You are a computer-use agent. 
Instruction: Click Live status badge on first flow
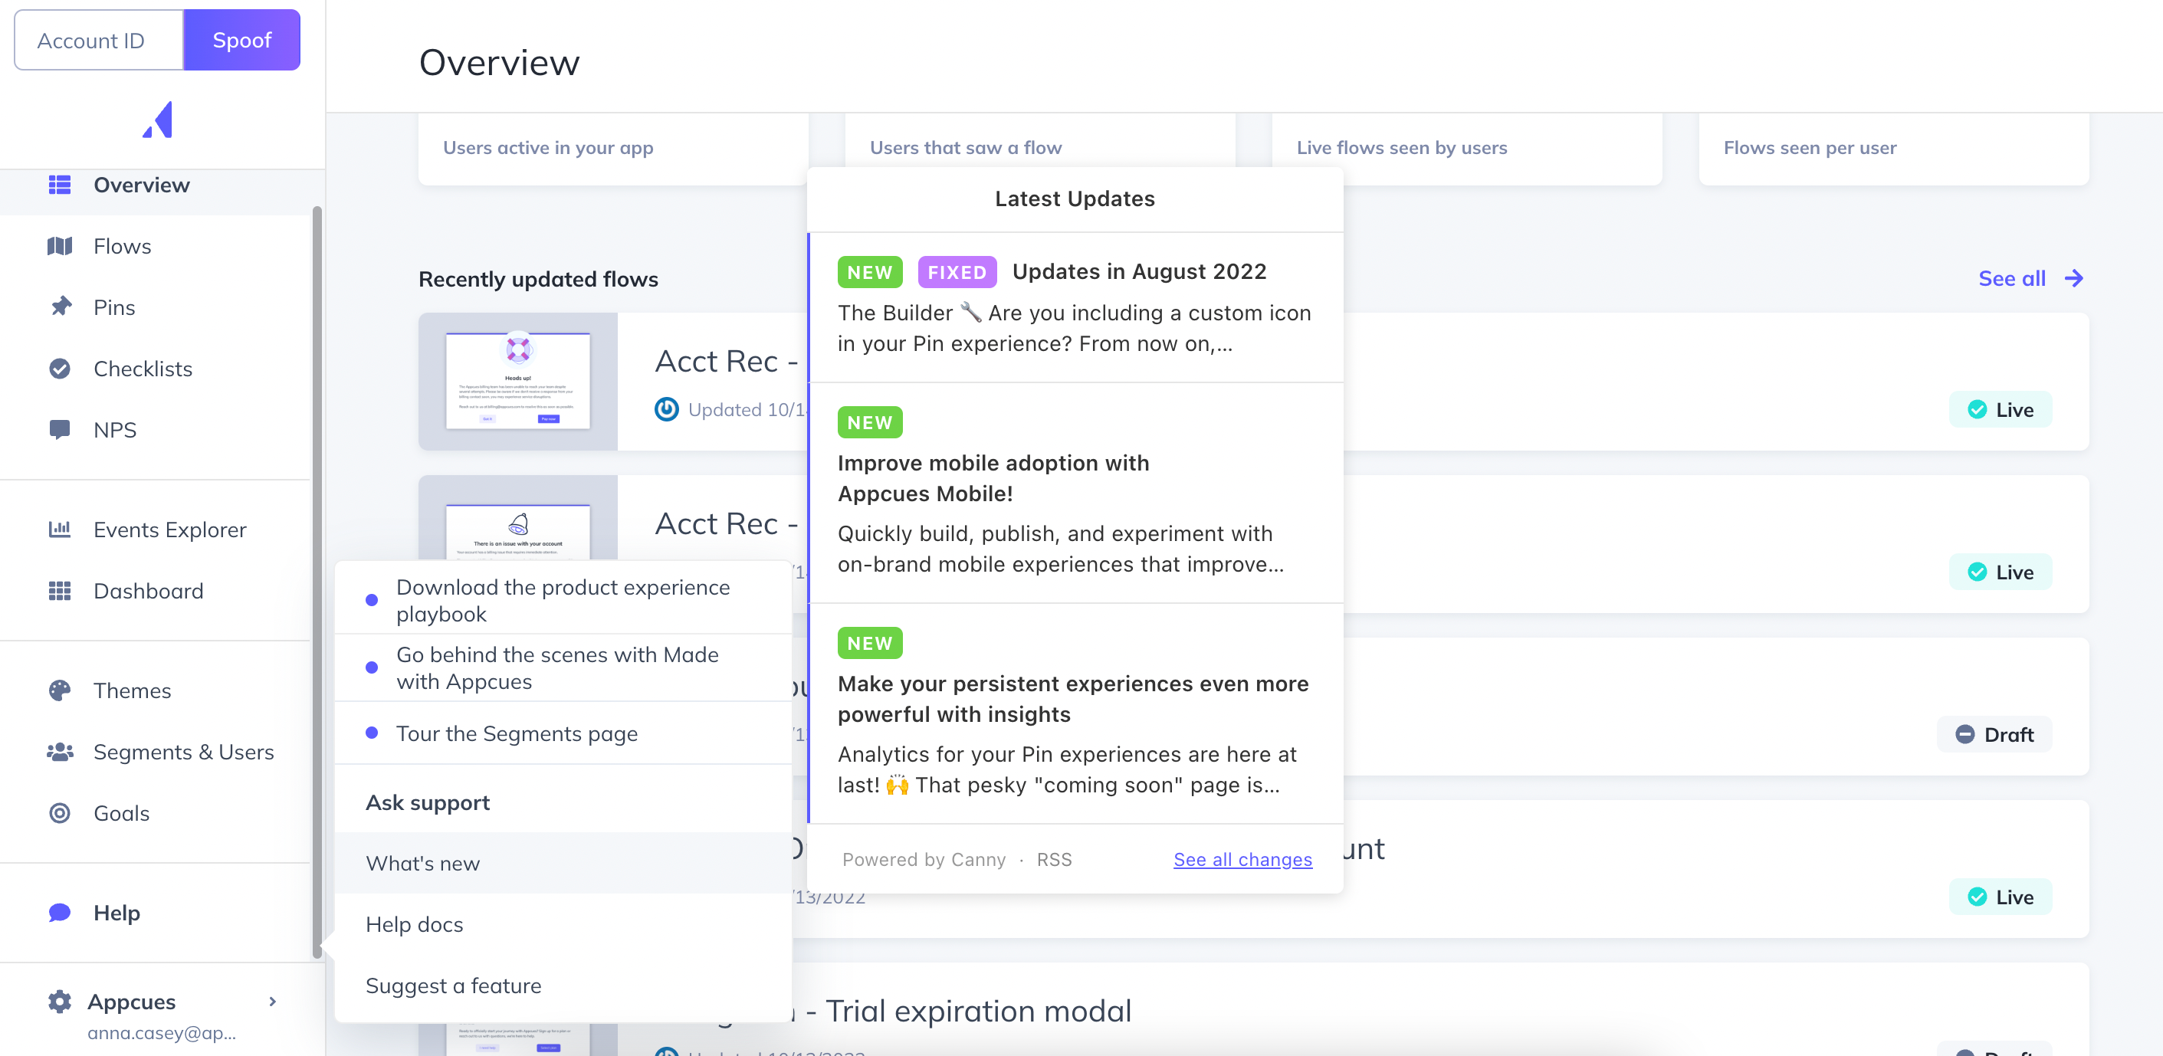pyautogui.click(x=2000, y=410)
